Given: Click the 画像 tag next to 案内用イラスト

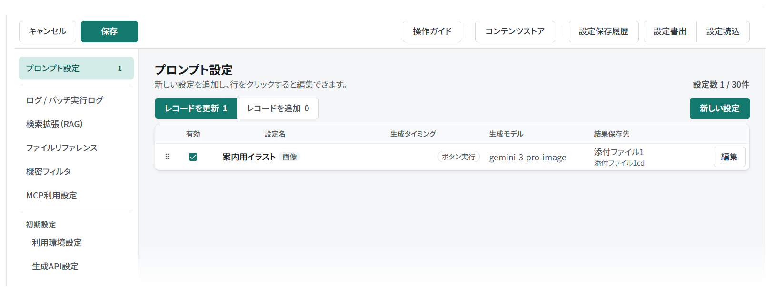Looking at the screenshot, I should [289, 157].
